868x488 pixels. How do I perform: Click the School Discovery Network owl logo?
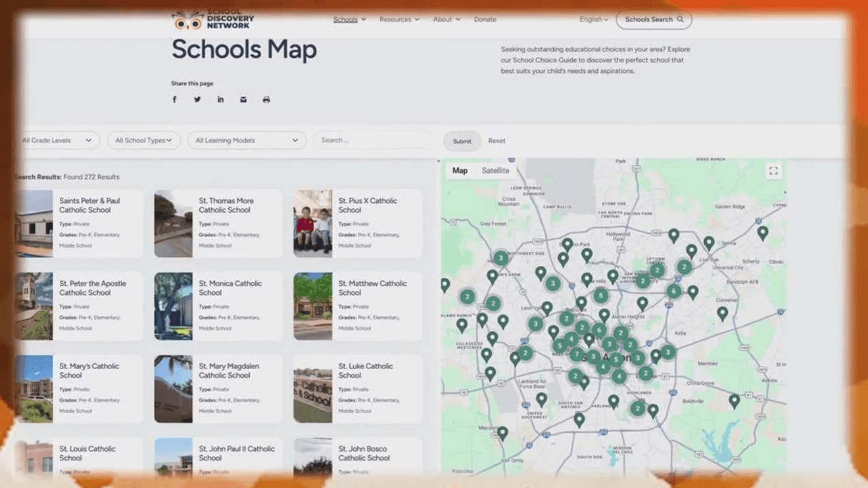click(188, 20)
